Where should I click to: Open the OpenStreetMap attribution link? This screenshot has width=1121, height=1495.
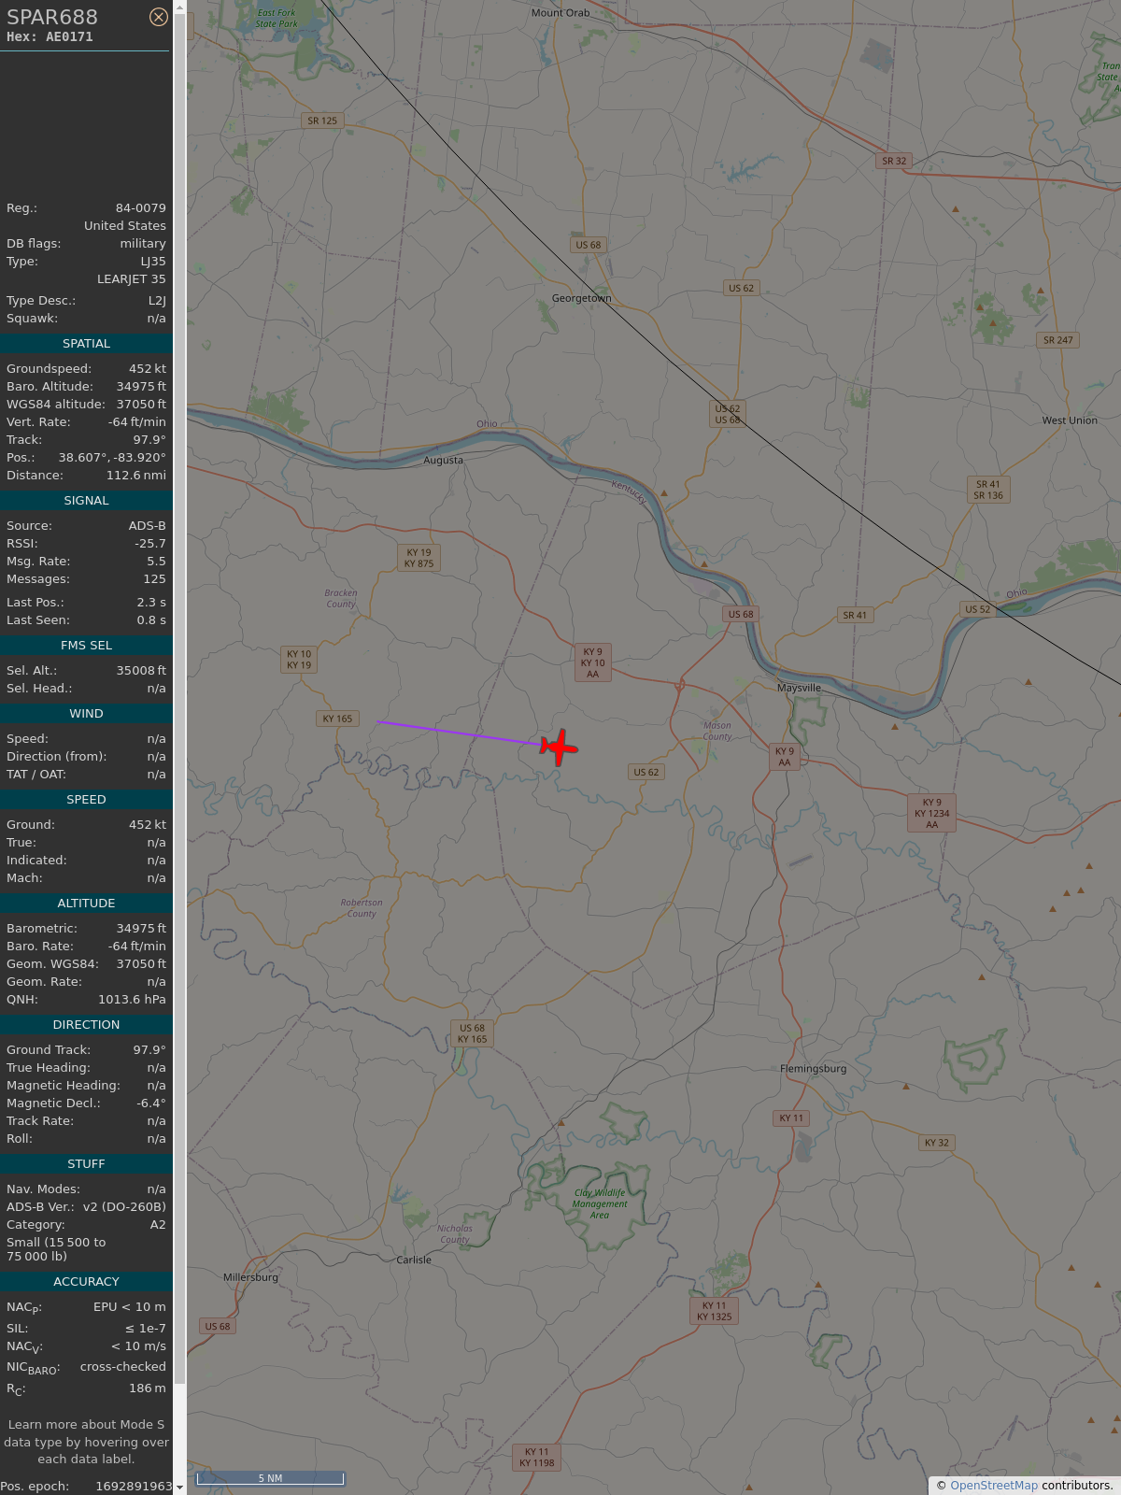(994, 1485)
